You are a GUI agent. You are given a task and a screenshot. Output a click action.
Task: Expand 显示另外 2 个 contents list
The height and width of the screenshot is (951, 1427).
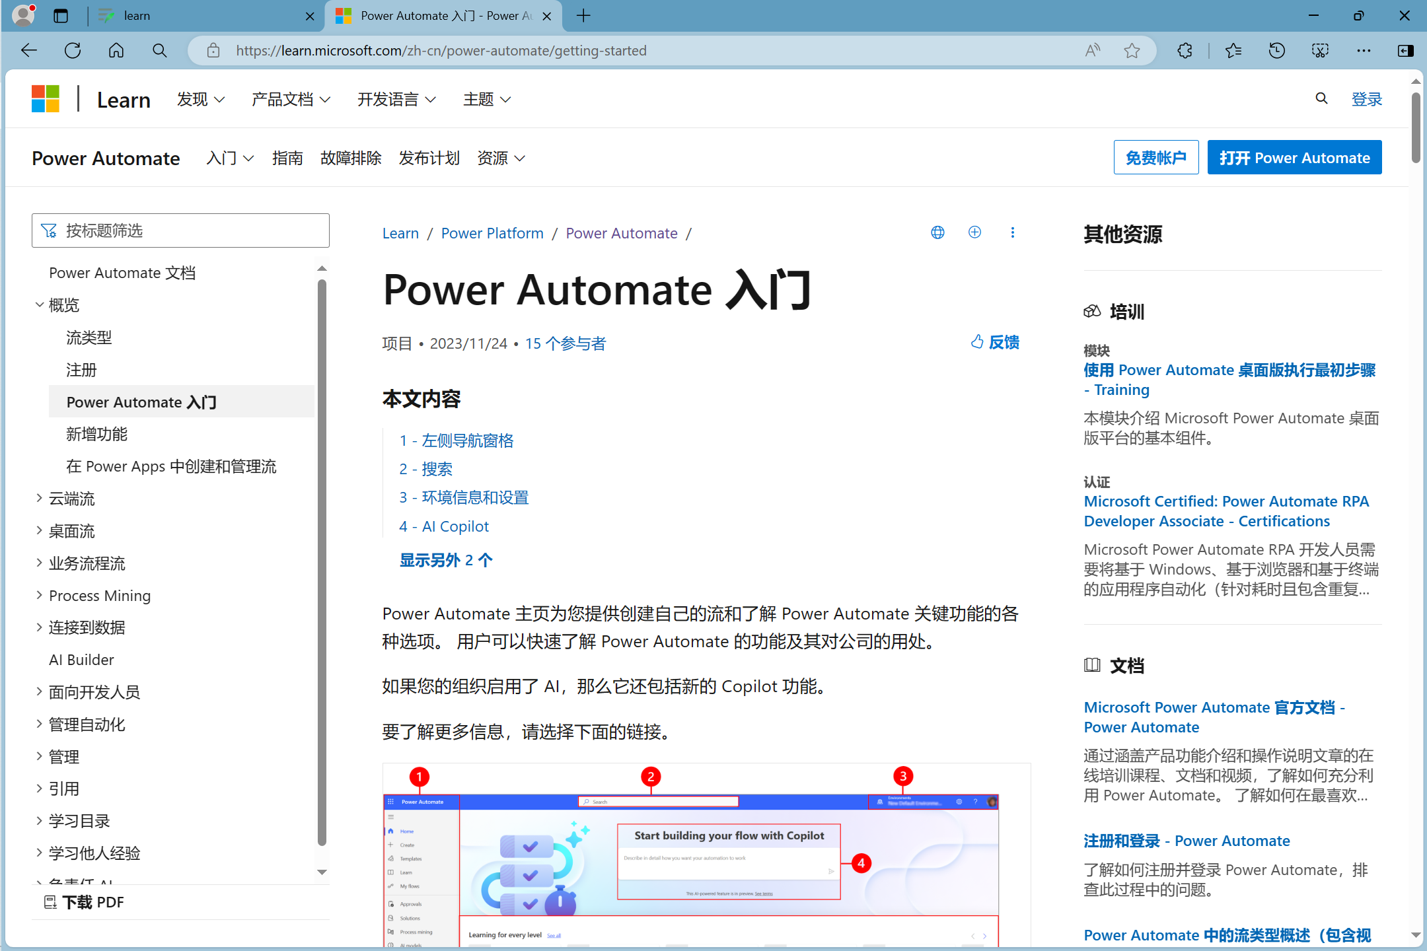[446, 560]
